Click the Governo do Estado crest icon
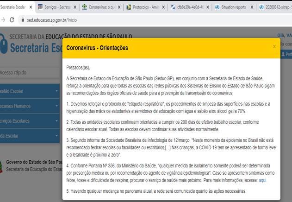Viewport: 292px width, 202px height. (1, 166)
